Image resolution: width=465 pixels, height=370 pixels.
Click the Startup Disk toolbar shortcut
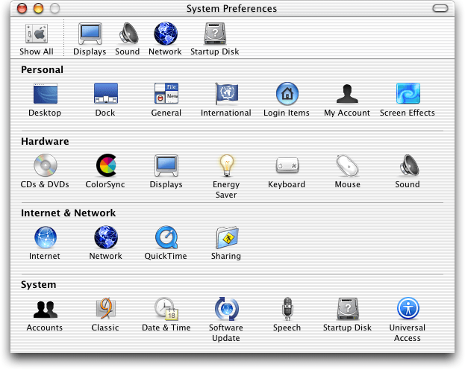[215, 35]
